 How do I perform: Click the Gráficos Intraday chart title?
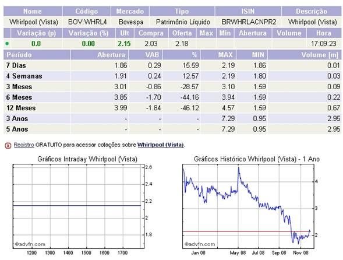[x=87, y=159]
